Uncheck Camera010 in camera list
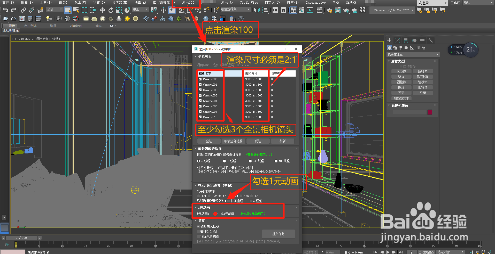 (x=200, y=117)
